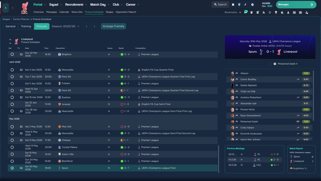Screen dimensions: 321x181
Task: Continue with the Messages button
Action: tap(296, 5)
